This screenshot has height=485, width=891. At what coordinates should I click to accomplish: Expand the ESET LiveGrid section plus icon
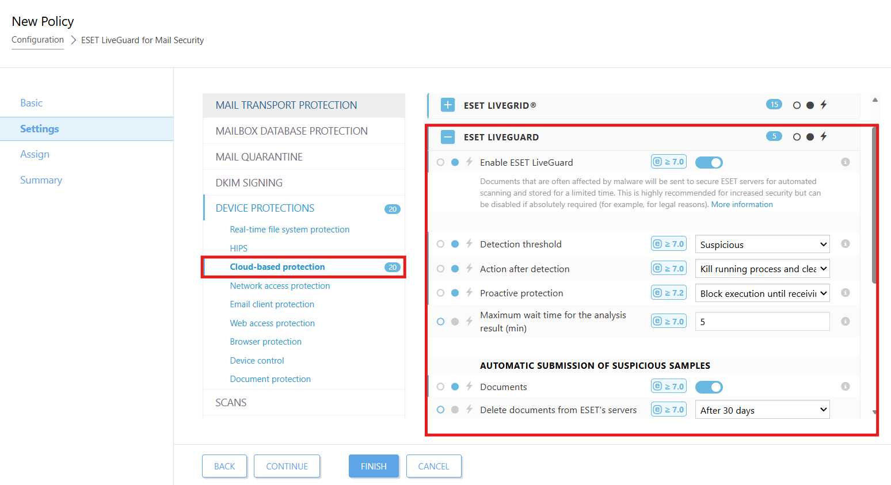(x=448, y=105)
